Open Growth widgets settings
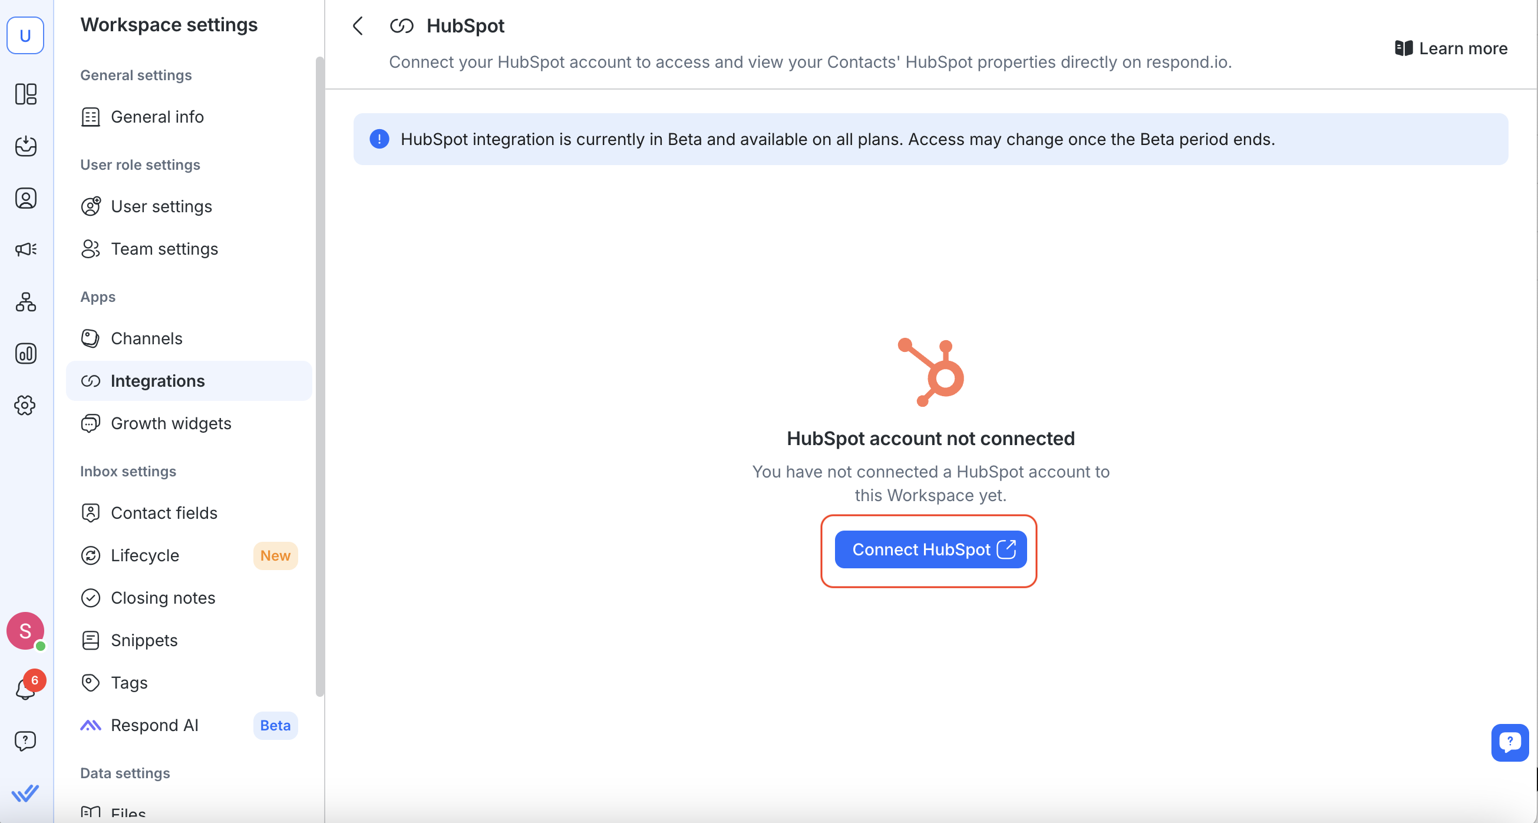This screenshot has height=823, width=1538. pos(170,423)
